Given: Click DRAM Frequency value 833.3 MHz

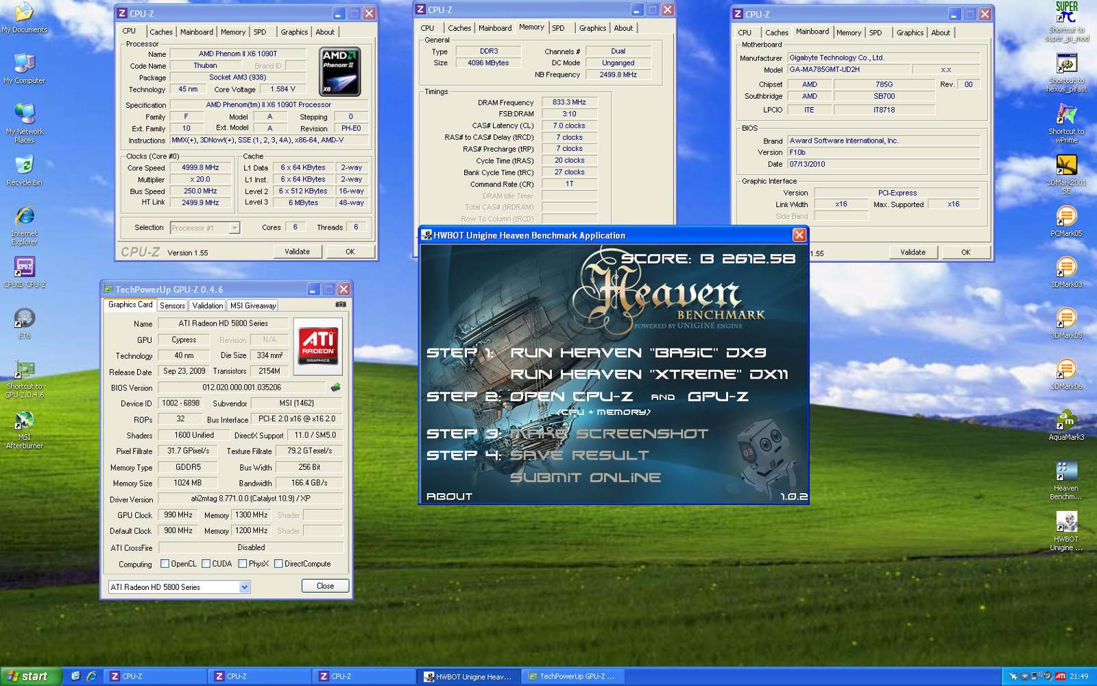Looking at the screenshot, I should coord(569,102).
